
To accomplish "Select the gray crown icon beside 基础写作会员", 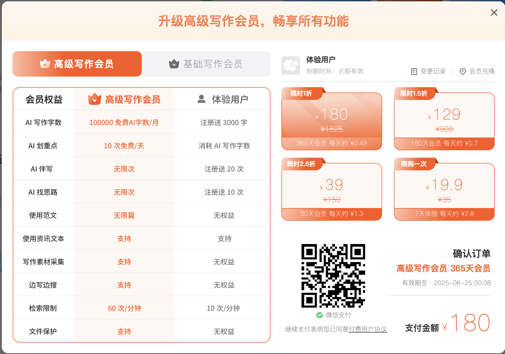I will (x=173, y=64).
